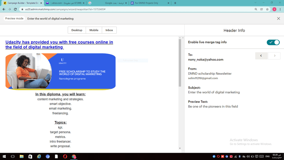Click the Preview mode badge
The image size is (284, 160).
(x=14, y=19)
